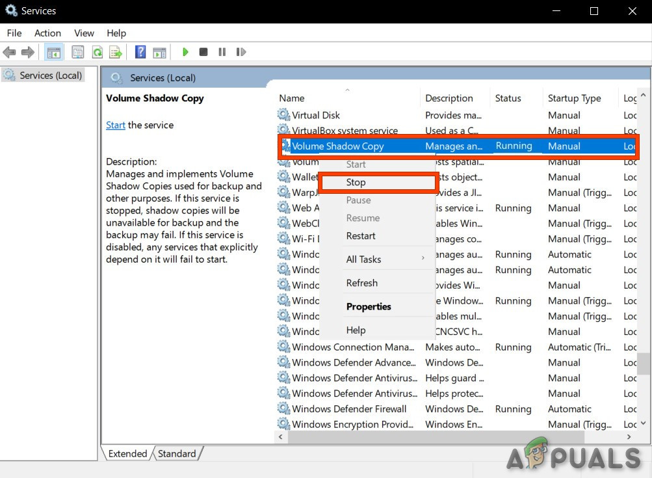Click the Pause Service toolbar icon
Viewport: 652px width, 478px height.
pos(222,52)
